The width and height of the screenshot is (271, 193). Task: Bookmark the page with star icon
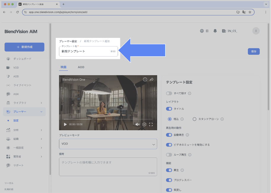(x=250, y=12)
